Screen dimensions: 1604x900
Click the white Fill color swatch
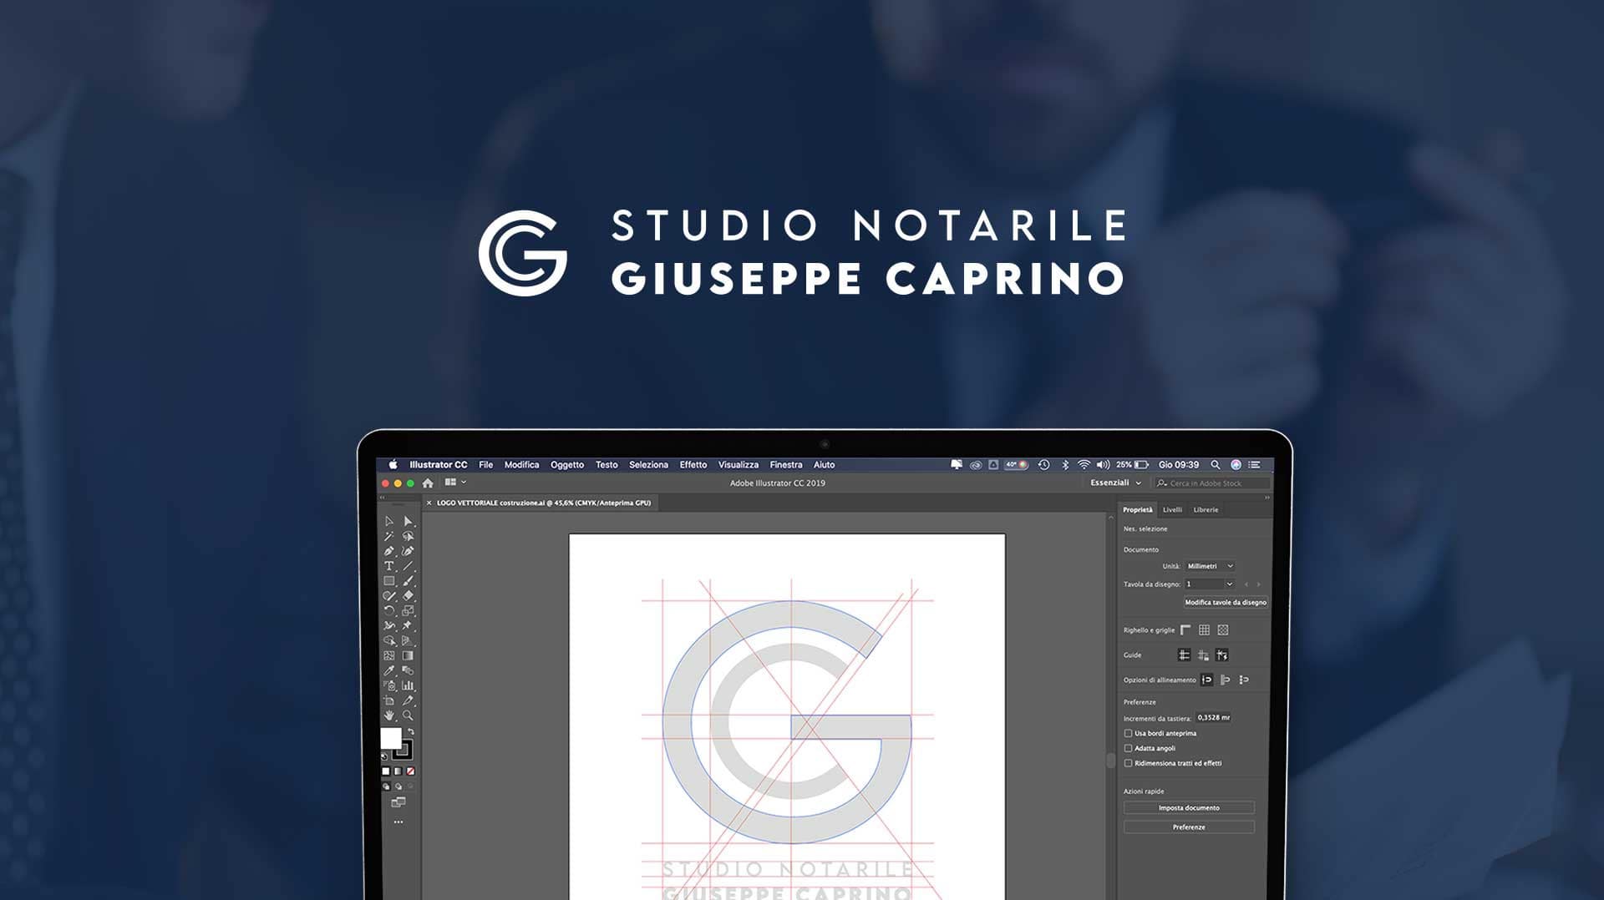391,738
